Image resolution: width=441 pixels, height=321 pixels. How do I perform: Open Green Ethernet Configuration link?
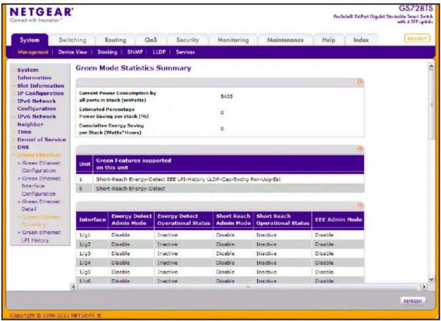pos(41,167)
